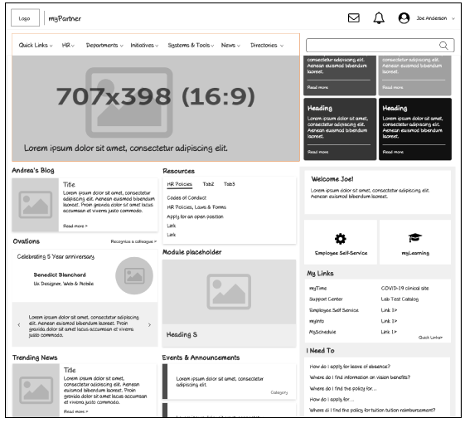Screen dimensions: 465x423
Task: Click Category tag on announcement
Action: [x=279, y=392]
